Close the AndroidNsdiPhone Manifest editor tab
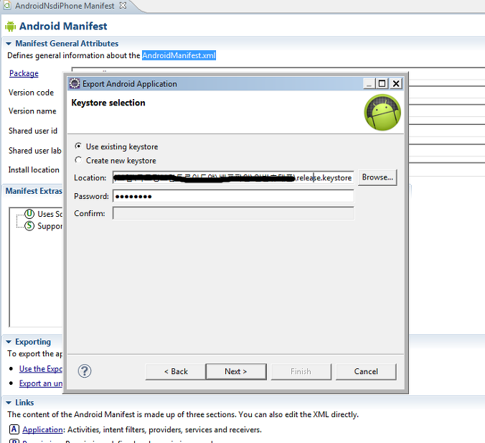 (123, 6)
